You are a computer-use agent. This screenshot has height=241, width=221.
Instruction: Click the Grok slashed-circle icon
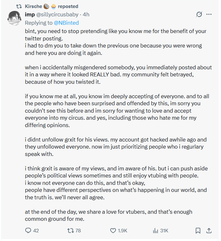199,15
